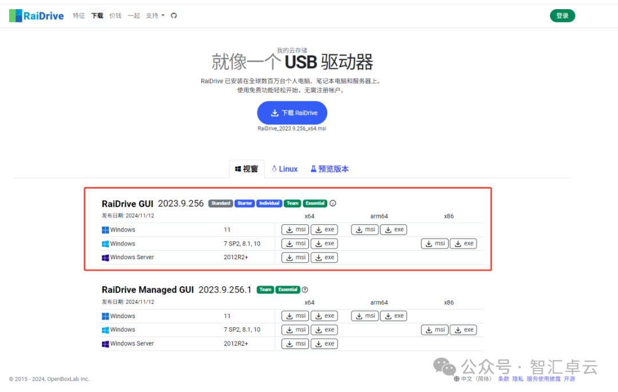
Task: Download RaiDrive GUI Windows 11 arm64 msi
Action: [365, 229]
